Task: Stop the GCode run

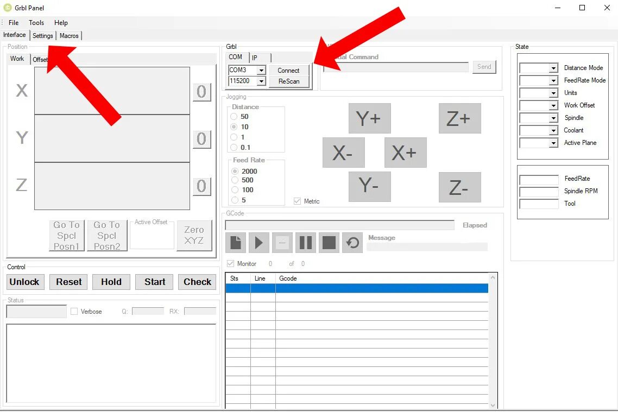Action: 329,242
